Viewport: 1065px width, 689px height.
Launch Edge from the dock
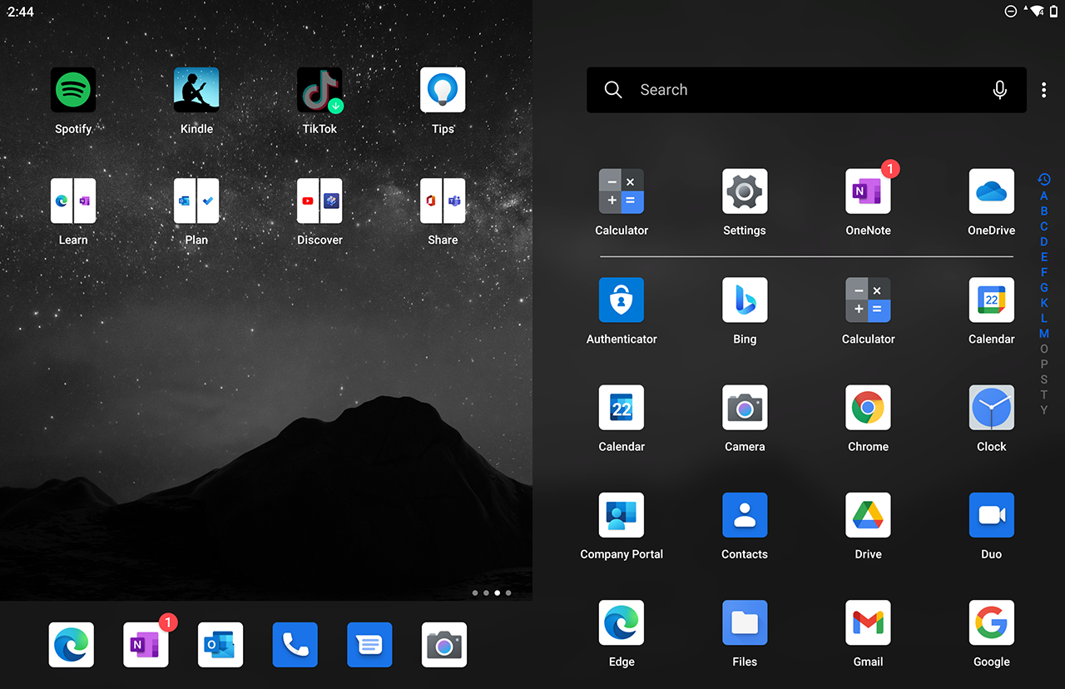coord(72,645)
